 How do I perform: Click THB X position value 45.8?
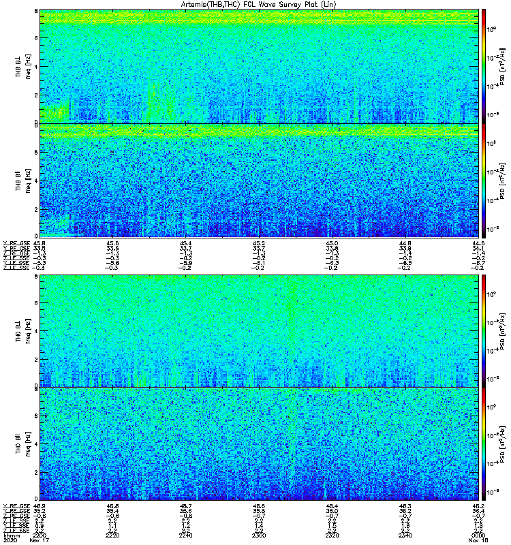click(x=39, y=244)
